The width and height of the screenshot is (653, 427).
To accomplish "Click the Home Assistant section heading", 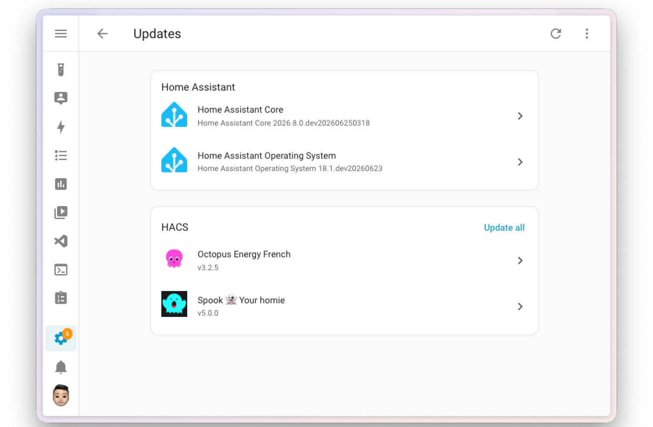I will (198, 87).
